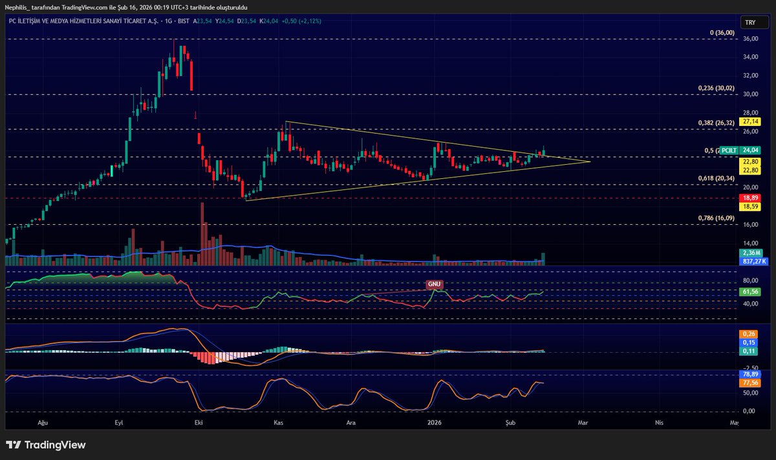Select the 2,36M volume label
The image size is (776, 460).
click(x=752, y=253)
